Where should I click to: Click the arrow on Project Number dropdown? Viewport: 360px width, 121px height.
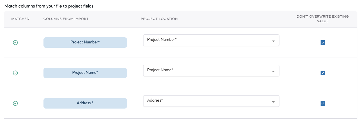(273, 41)
